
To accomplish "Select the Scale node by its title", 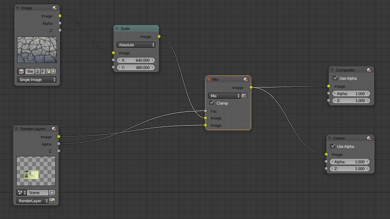I will 125,29.
